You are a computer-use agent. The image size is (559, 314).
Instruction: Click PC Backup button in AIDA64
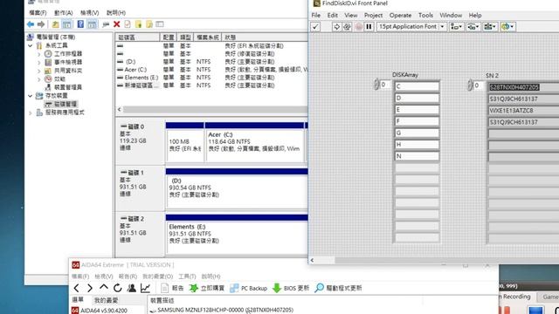[x=249, y=288]
